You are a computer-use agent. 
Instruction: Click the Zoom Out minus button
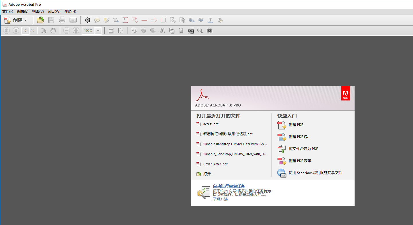pyautogui.click(x=66, y=31)
